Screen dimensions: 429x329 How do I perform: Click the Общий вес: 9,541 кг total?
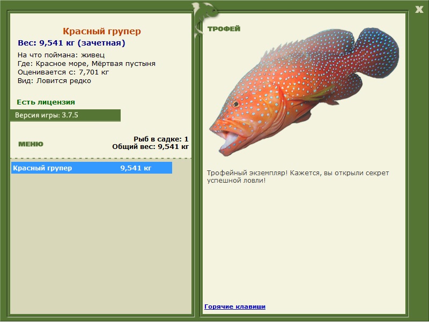click(x=151, y=147)
